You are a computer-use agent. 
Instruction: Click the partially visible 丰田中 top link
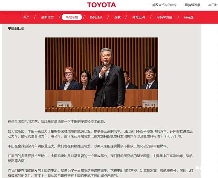(x=213, y=5)
